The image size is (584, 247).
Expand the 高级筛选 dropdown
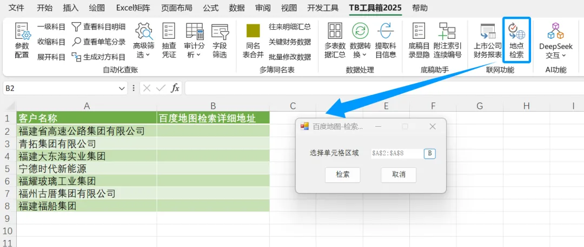click(148, 55)
